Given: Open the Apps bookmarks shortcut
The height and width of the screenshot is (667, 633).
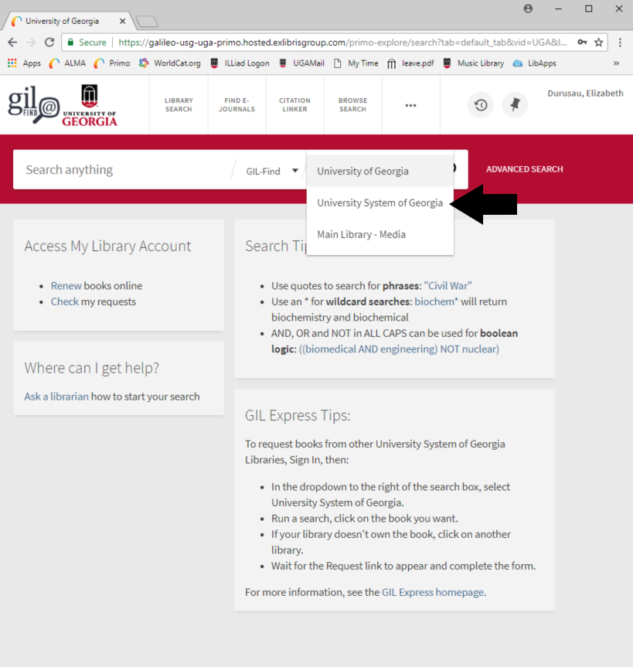Looking at the screenshot, I should [x=25, y=63].
